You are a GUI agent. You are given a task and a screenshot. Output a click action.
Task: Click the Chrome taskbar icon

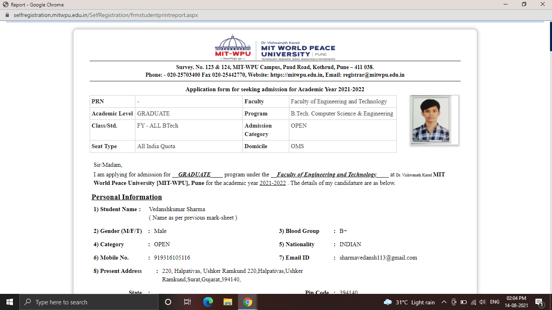point(248,302)
